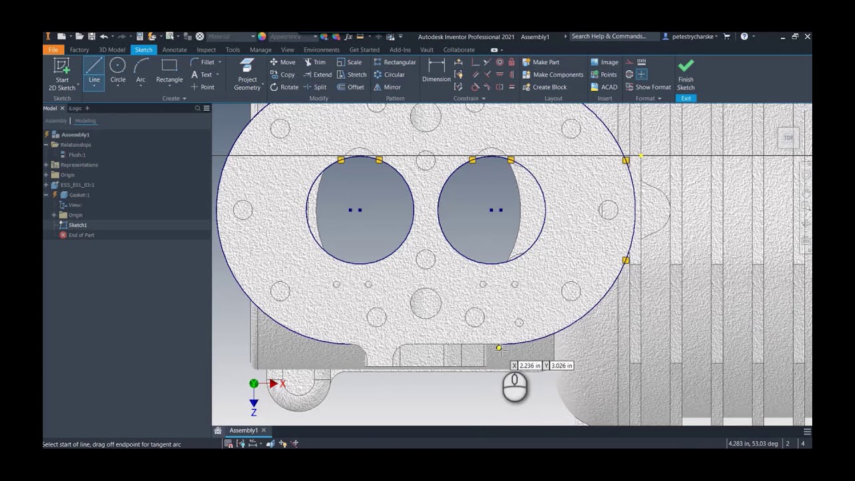Select the Arc sketch tool
The width and height of the screenshot is (855, 481).
tap(140, 72)
